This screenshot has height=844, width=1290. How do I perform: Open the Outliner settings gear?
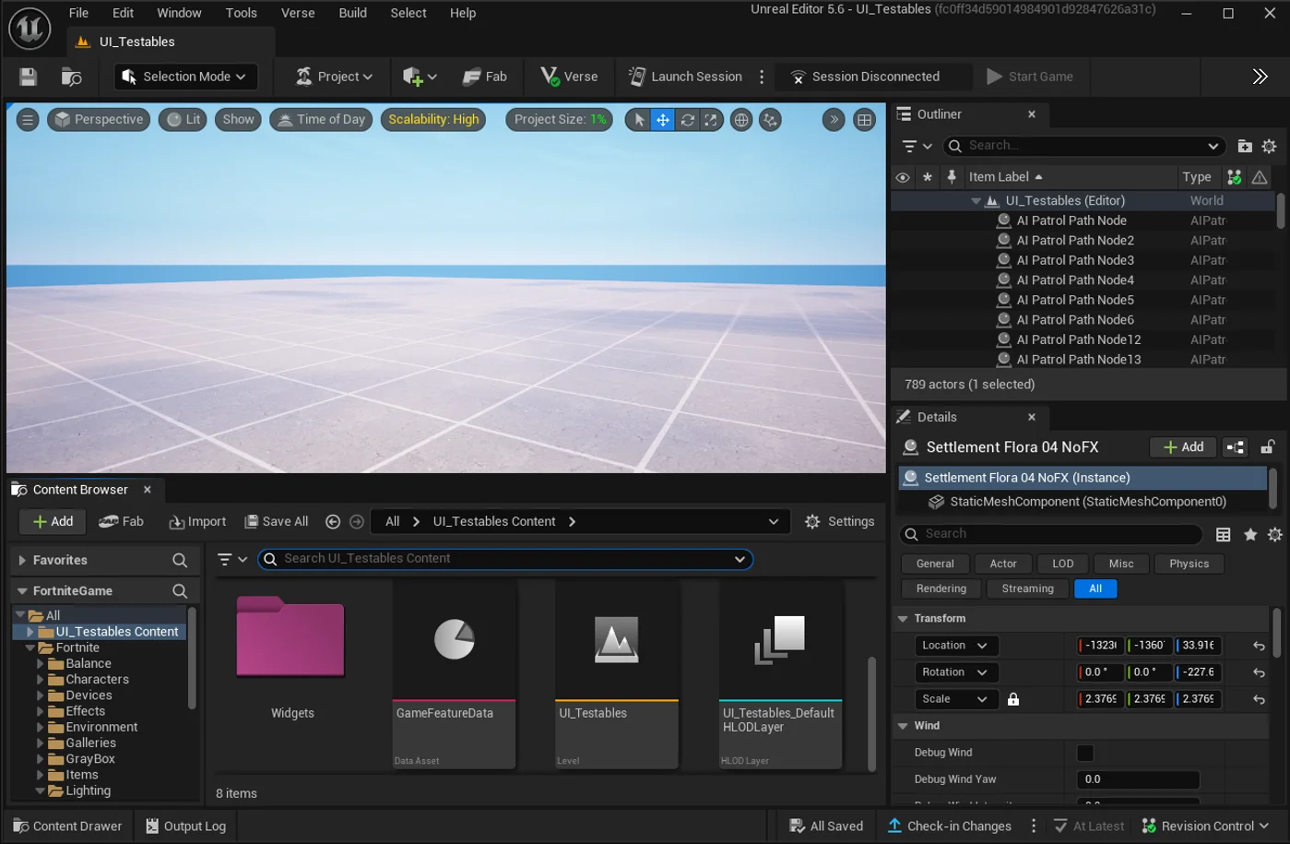[1269, 146]
